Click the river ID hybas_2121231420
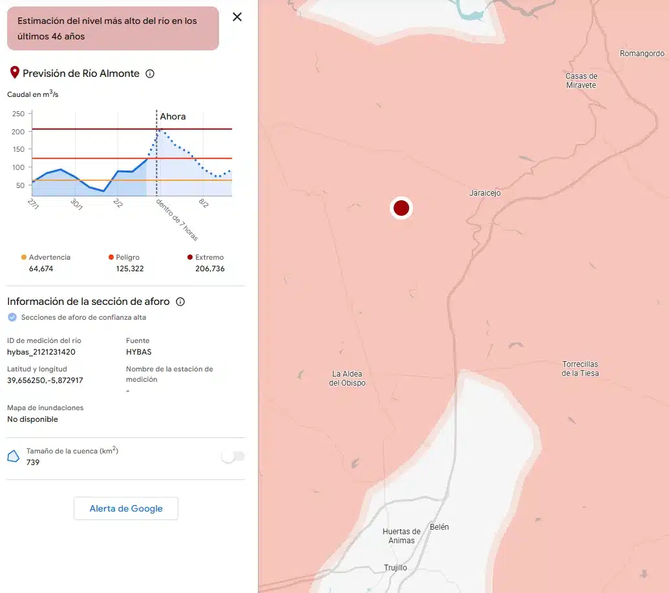Screen dimensions: 669x593 click(x=41, y=352)
